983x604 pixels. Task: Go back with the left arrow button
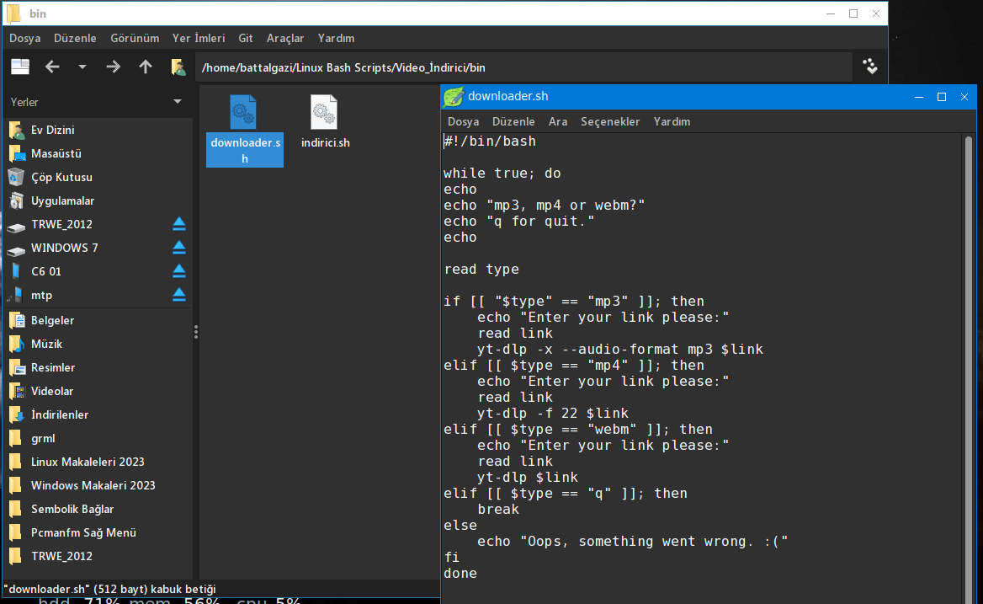52,67
